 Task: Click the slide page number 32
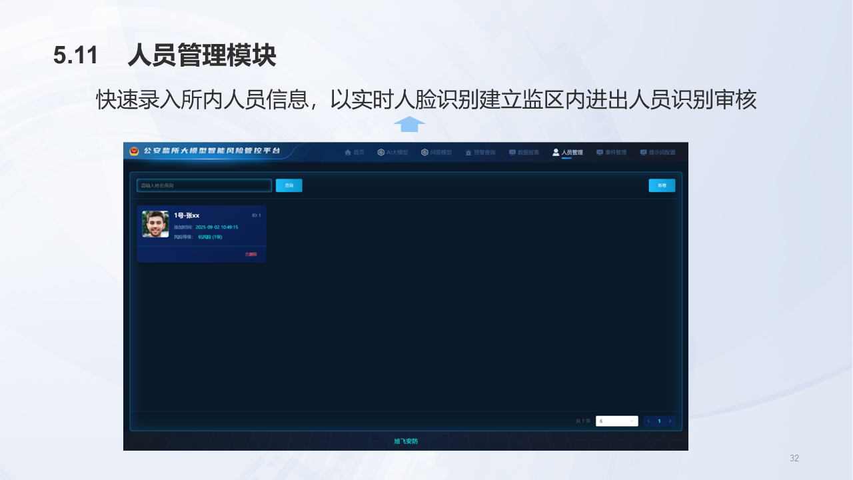click(x=794, y=458)
